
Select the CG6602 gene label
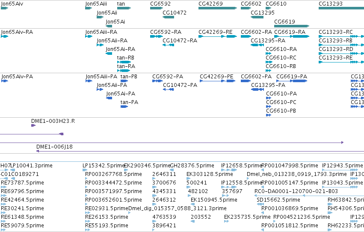tap(251, 4)
